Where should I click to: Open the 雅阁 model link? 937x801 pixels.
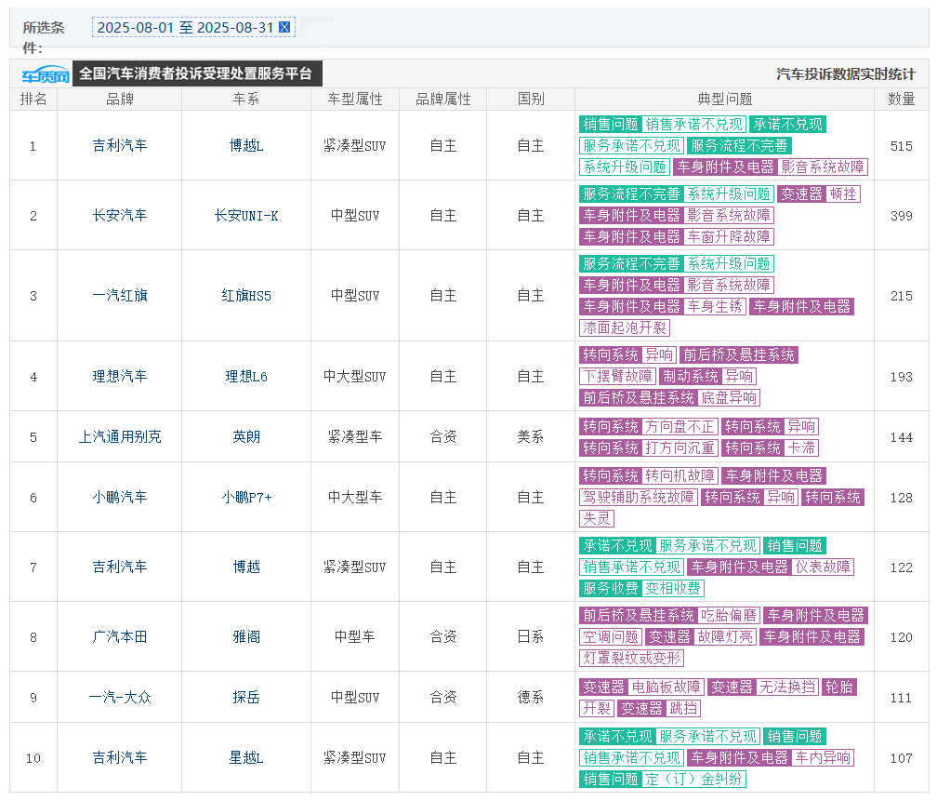coord(246,636)
